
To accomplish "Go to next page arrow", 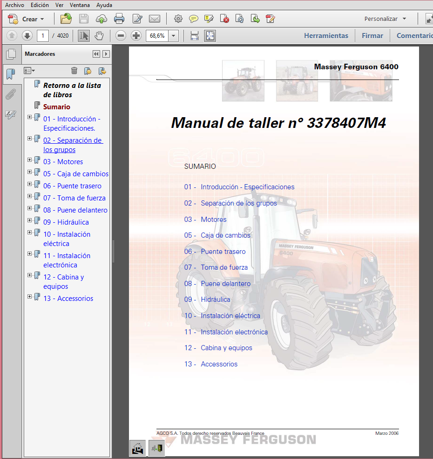I will [x=27, y=36].
